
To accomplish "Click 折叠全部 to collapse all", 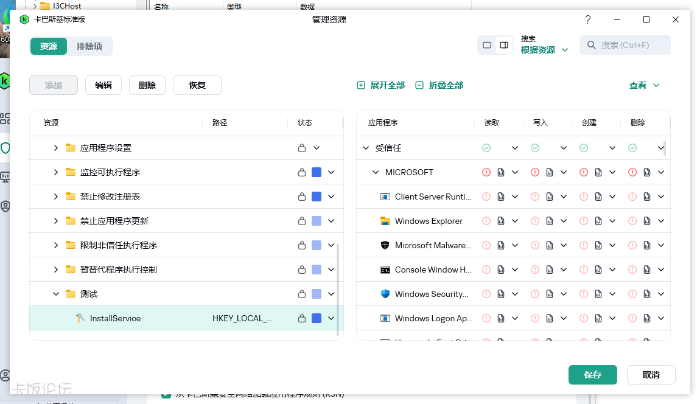I will 439,85.
